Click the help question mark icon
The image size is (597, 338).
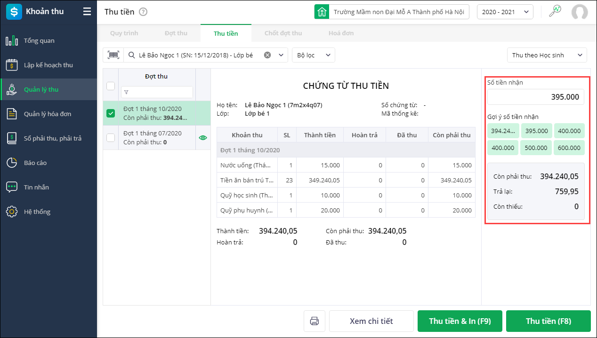pyautogui.click(x=143, y=12)
